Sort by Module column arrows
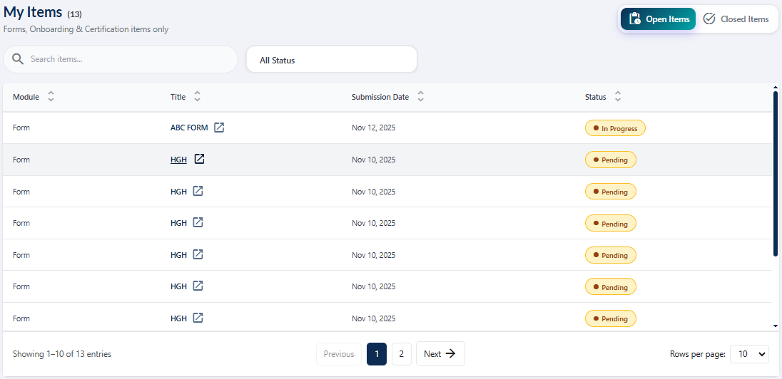Screen dimensions: 782x379 click(x=51, y=97)
